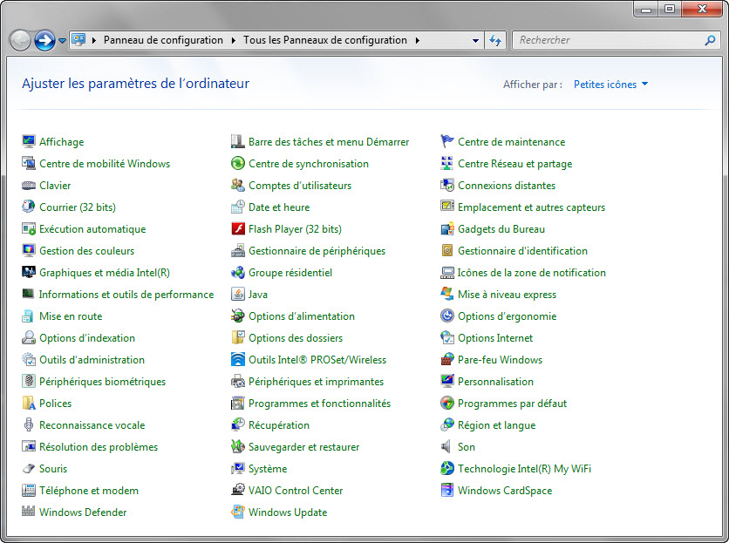Open Comptes d'utilisateurs link
This screenshot has height=543, width=729.
300,186
